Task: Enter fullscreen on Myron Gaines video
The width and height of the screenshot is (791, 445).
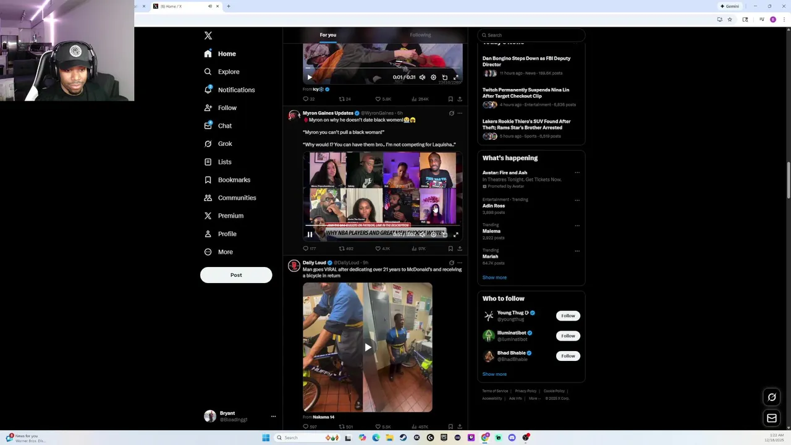Action: (x=456, y=234)
